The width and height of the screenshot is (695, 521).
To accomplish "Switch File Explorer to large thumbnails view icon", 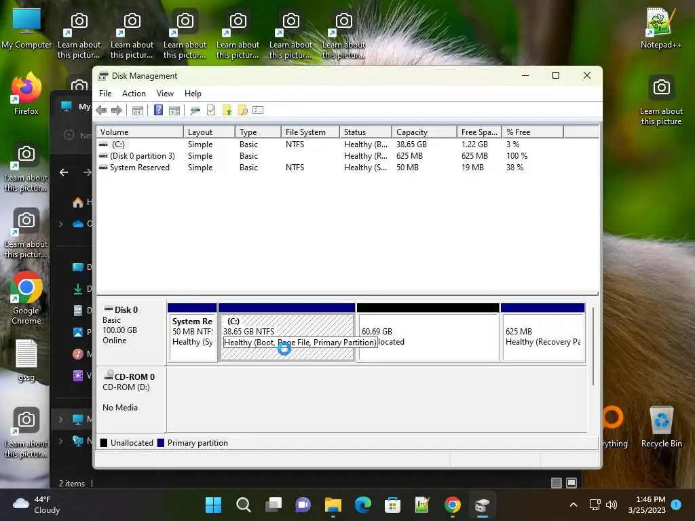I will (571, 483).
